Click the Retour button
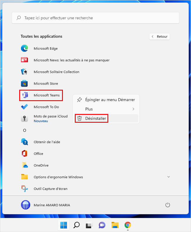191x232 pixels. click(160, 37)
